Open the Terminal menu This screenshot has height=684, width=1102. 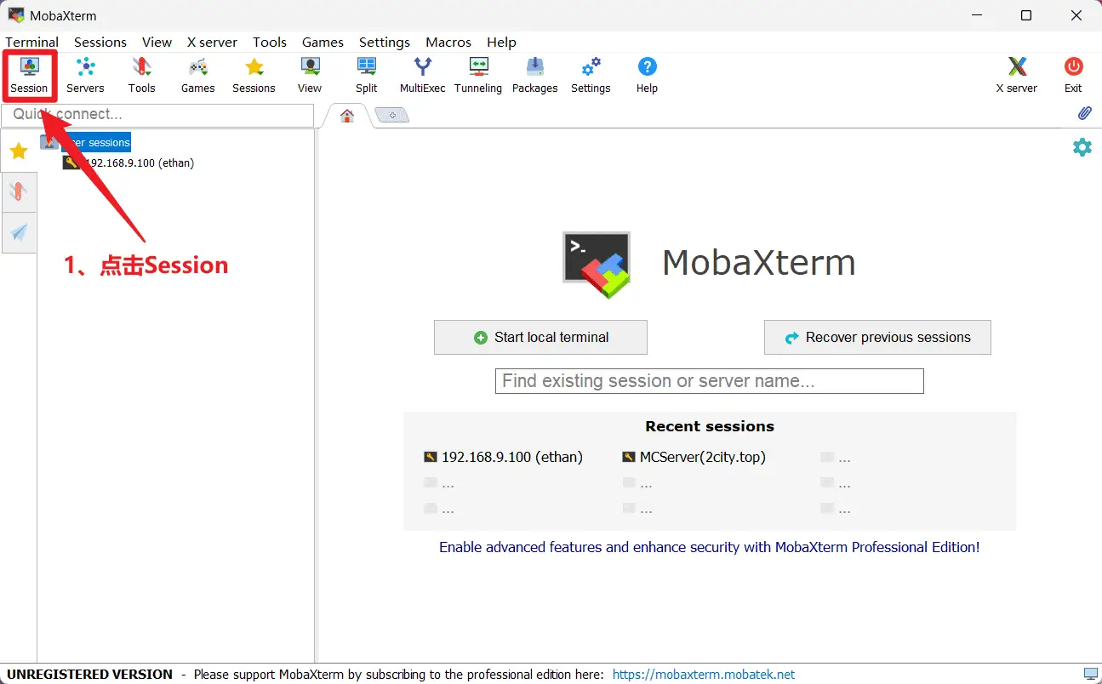coord(32,42)
